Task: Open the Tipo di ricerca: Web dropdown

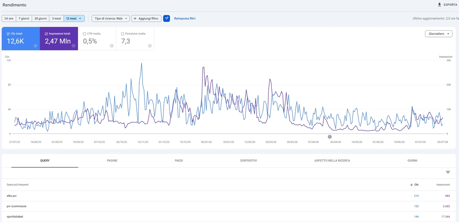Action: (x=111, y=18)
